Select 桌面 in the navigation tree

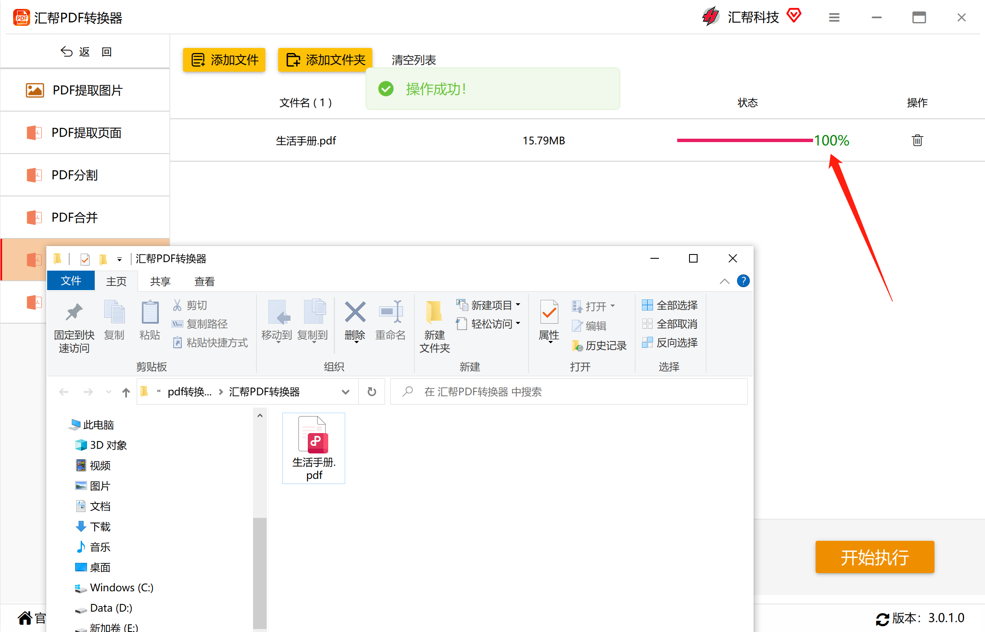point(93,567)
